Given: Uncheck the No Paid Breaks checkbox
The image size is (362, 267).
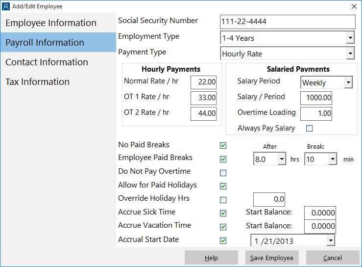Looking at the screenshot, I should click(223, 146).
